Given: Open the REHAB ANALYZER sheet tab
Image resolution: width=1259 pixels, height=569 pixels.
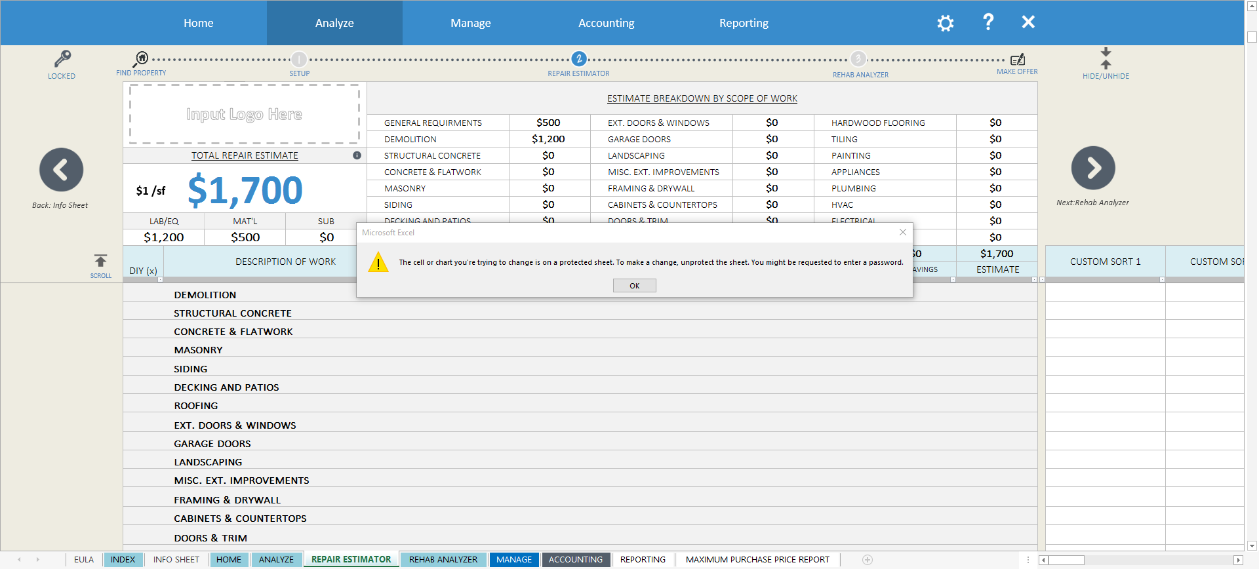Looking at the screenshot, I should 443,559.
